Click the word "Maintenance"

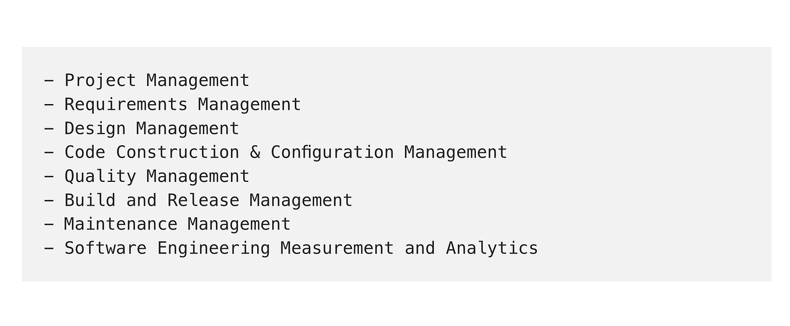pos(120,224)
